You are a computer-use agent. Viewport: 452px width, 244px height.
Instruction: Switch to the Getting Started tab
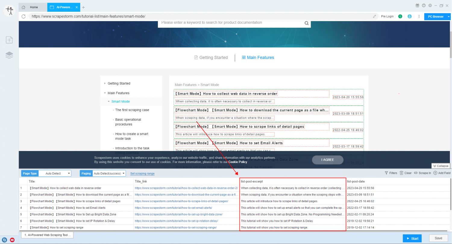[211, 57]
